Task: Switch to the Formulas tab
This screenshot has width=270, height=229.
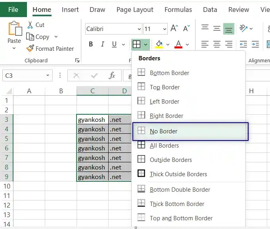Action: [178, 10]
